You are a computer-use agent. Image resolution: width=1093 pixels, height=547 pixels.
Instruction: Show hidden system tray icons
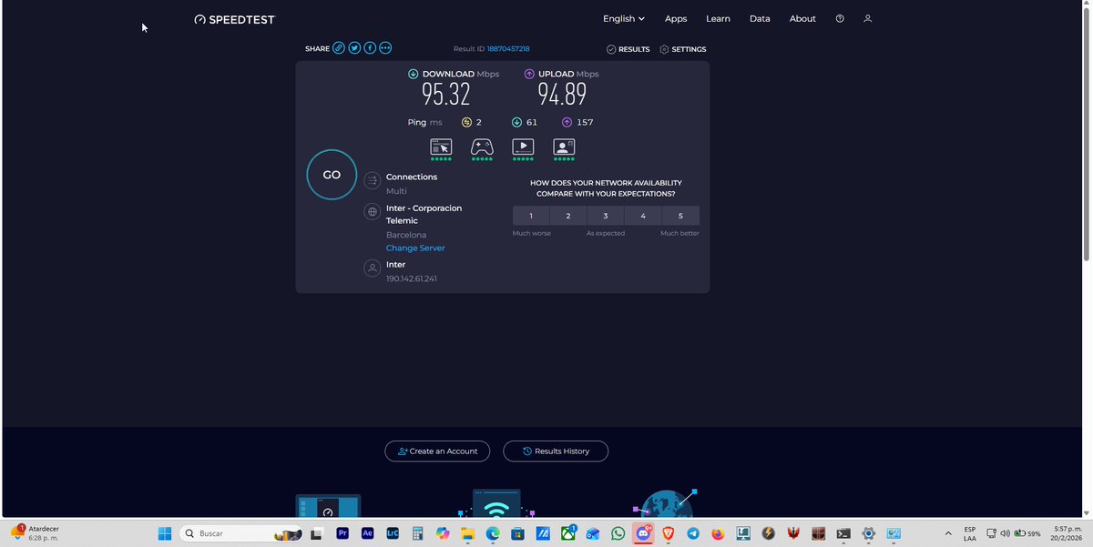pyautogui.click(x=948, y=533)
